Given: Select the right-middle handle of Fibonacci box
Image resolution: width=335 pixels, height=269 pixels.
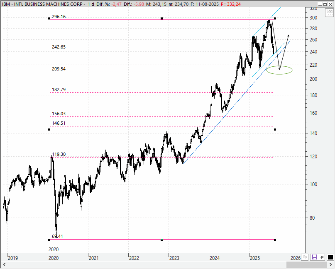Looking at the screenshot, I should 275,129.
